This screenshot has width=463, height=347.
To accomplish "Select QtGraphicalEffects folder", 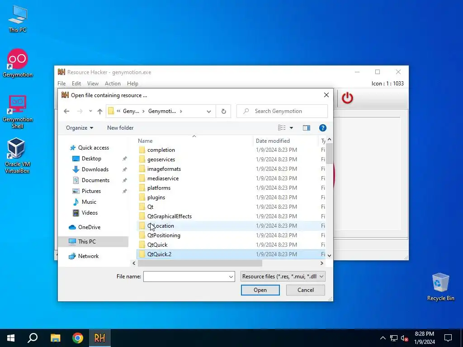I will point(231,216).
